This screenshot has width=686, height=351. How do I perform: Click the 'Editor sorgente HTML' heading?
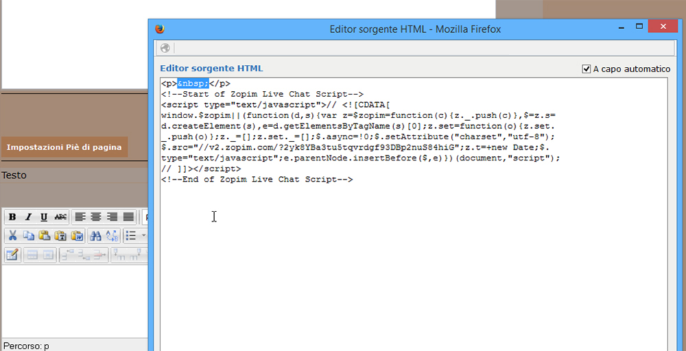(x=212, y=68)
